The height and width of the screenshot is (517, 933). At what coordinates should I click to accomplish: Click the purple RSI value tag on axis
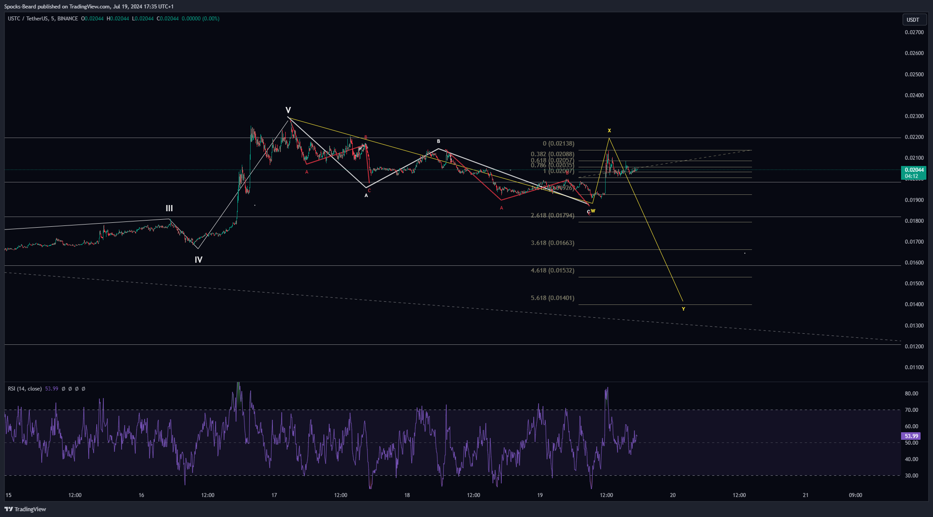coord(911,436)
